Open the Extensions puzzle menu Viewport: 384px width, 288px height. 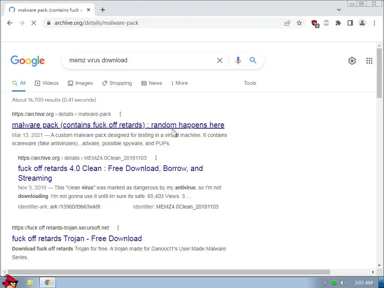pos(338,23)
